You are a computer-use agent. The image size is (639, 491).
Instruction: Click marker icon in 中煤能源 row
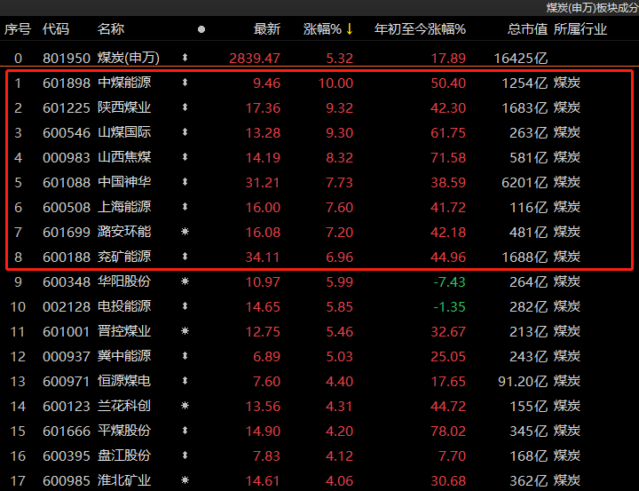(x=185, y=83)
